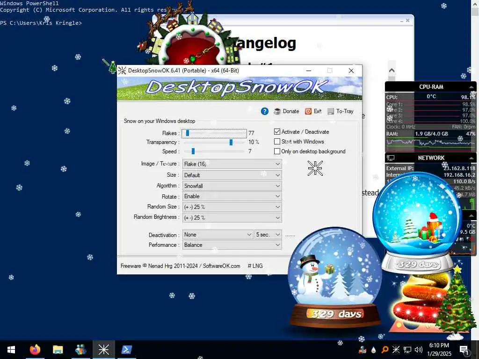This screenshot has width=479, height=359.
Task: Open the blue question mark help icon
Action: tap(265, 111)
